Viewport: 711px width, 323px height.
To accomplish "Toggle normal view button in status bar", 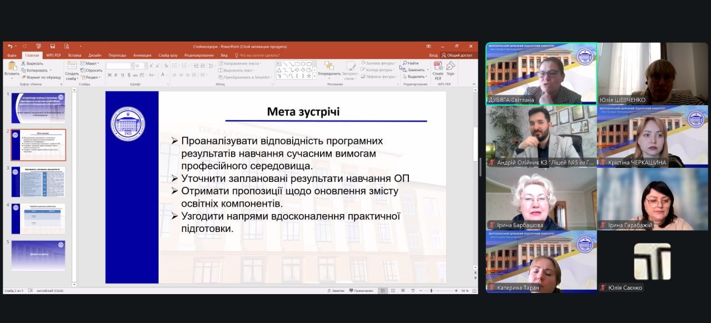I will (x=383, y=291).
